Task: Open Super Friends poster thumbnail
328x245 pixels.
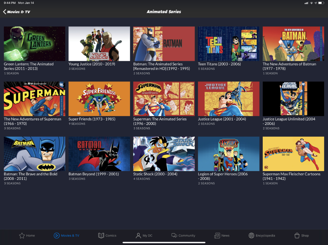Action: (x=99, y=99)
